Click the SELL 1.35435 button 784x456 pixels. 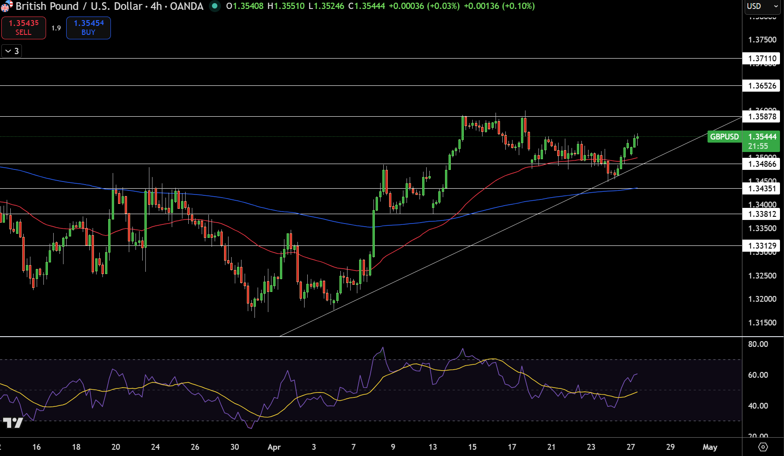pyautogui.click(x=24, y=28)
